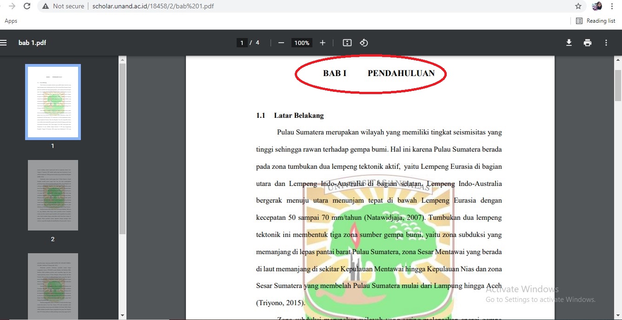622x320 pixels.
Task: Click the zoom out minus button
Action: [281, 43]
